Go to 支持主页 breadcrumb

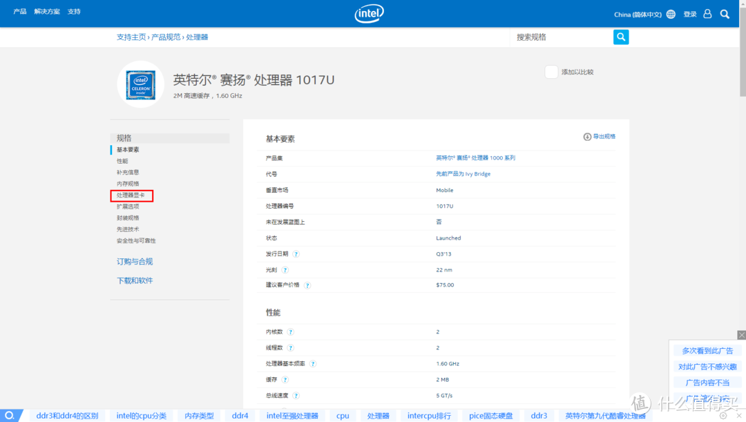(131, 37)
